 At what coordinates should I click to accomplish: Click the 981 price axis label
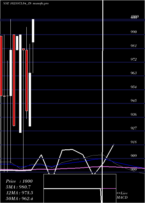(x=134, y=46)
